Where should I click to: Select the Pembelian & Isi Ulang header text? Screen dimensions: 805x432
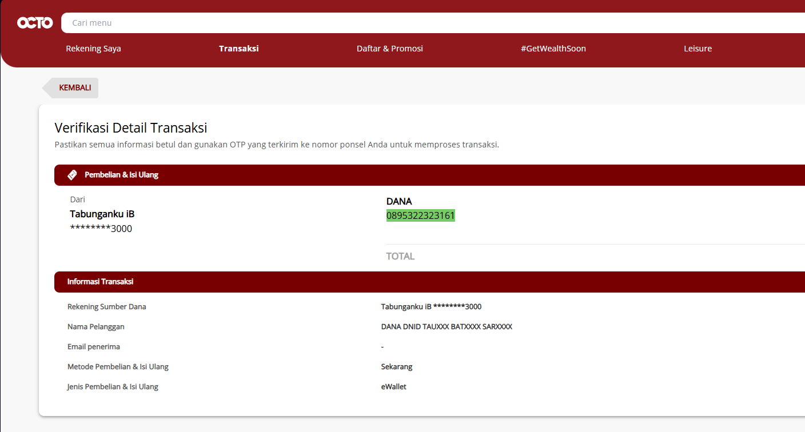click(x=121, y=175)
